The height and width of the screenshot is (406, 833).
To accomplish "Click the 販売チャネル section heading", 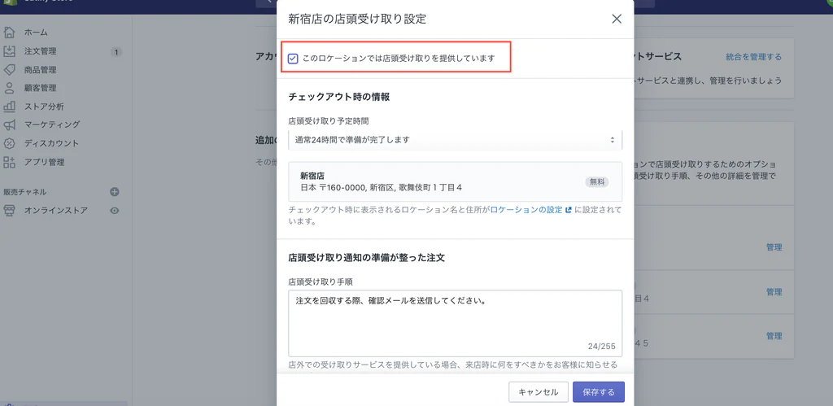I will coord(24,192).
